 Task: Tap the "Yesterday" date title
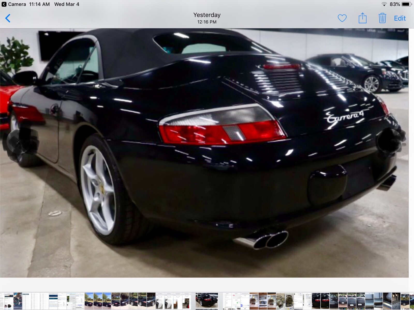tap(207, 15)
